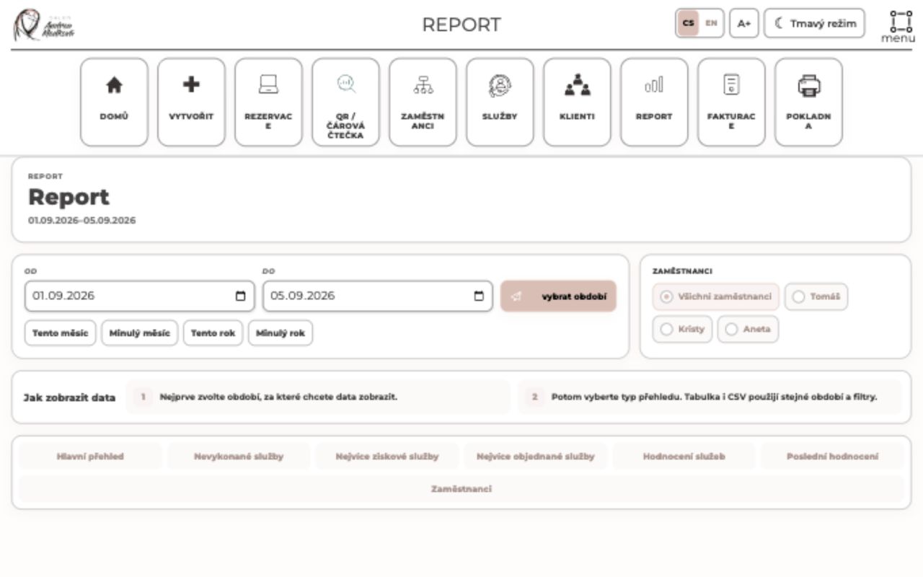Select employee Tomáš radio option
This screenshot has width=923, height=577.
816,296
